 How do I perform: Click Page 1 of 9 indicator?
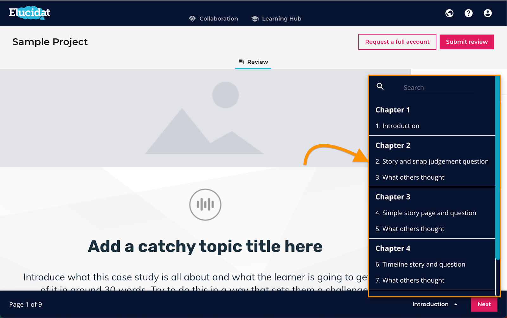(x=26, y=304)
